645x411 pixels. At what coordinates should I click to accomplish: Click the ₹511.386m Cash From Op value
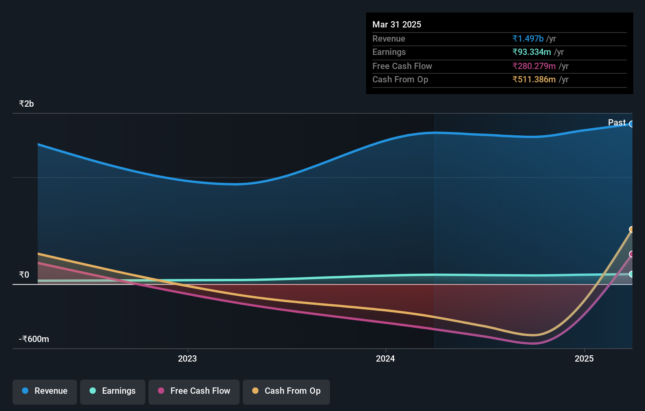pyautogui.click(x=534, y=79)
